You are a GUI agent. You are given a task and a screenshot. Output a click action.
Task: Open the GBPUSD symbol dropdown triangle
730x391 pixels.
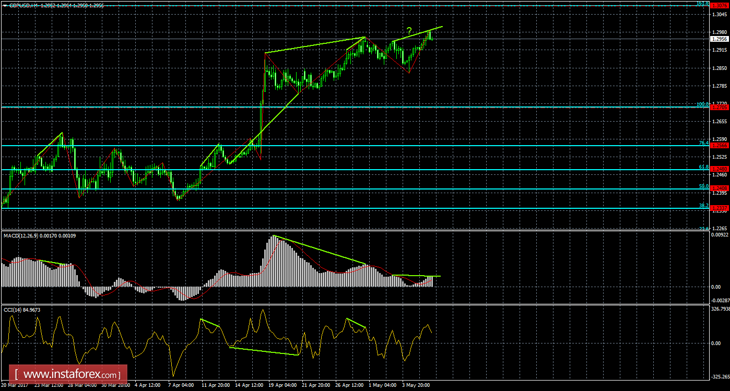click(5, 4)
